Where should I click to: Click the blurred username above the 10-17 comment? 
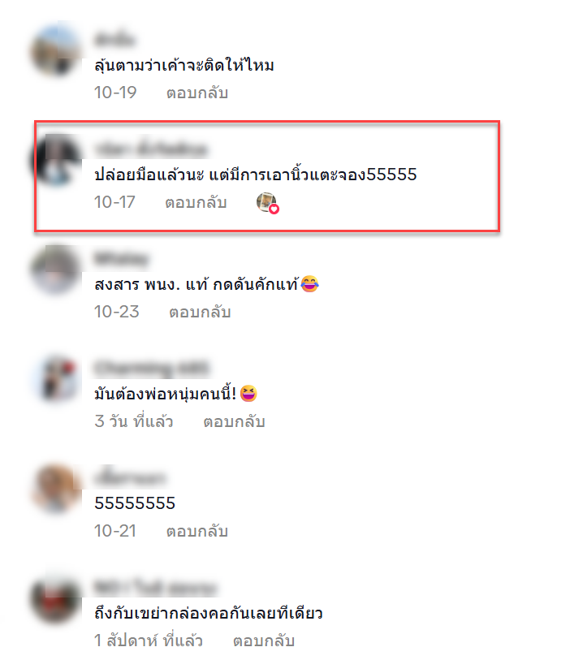click(x=152, y=149)
